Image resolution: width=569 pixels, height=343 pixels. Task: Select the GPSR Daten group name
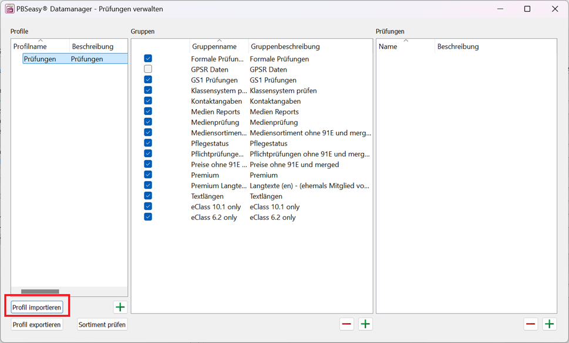click(x=210, y=70)
